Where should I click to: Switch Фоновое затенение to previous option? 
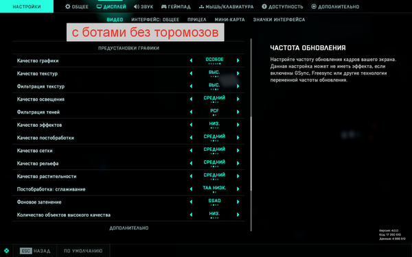tap(191, 202)
